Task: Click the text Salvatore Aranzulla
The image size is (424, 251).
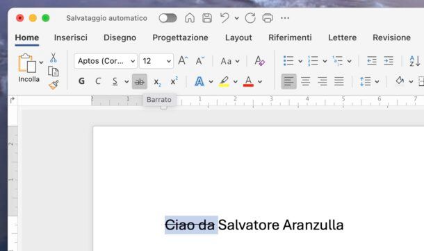Action: pyautogui.click(x=281, y=225)
